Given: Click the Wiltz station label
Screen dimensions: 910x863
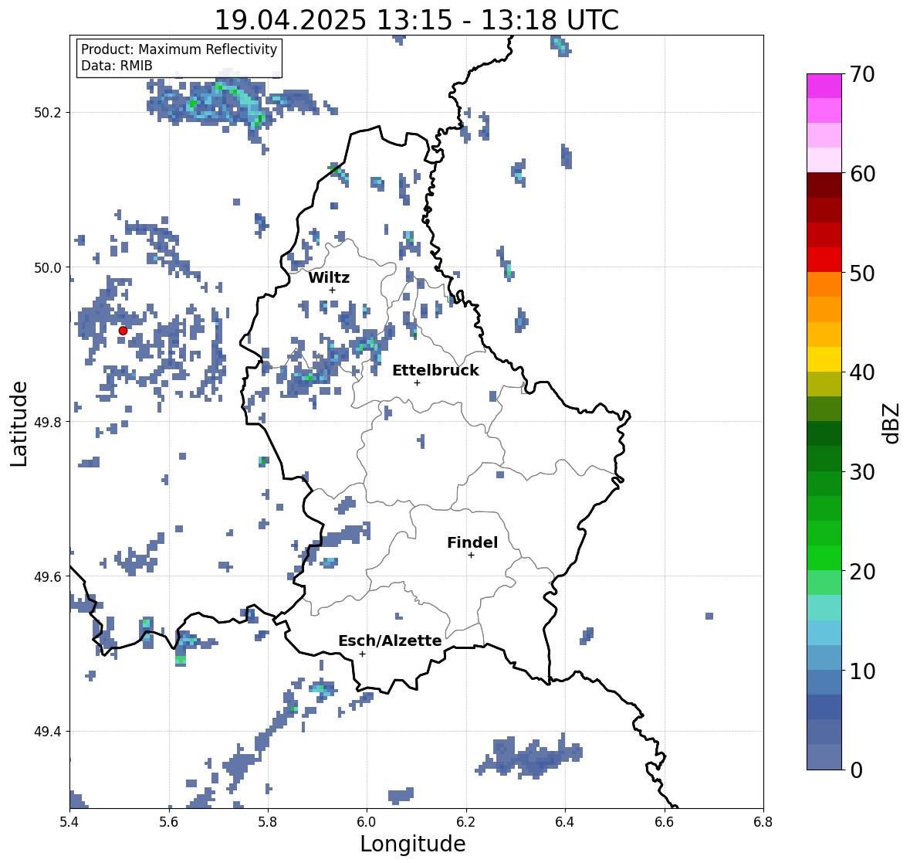Looking at the screenshot, I should 329,277.
